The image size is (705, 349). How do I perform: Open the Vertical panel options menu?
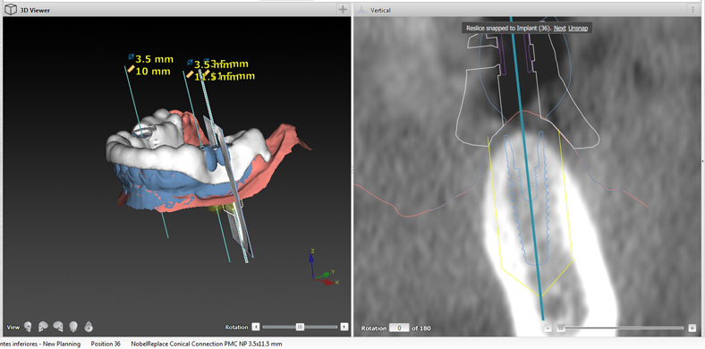(692, 10)
